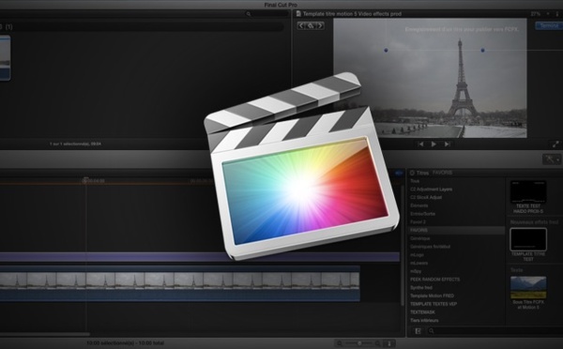Click the browser search magnifier icon
The height and width of the screenshot is (349, 563).
pos(248,14)
